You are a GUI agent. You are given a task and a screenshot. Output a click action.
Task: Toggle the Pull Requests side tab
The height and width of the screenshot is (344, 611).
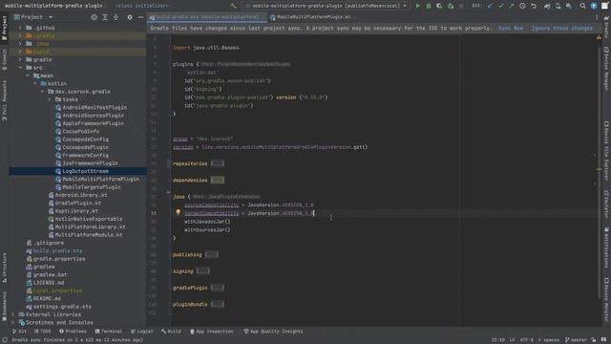(4, 100)
